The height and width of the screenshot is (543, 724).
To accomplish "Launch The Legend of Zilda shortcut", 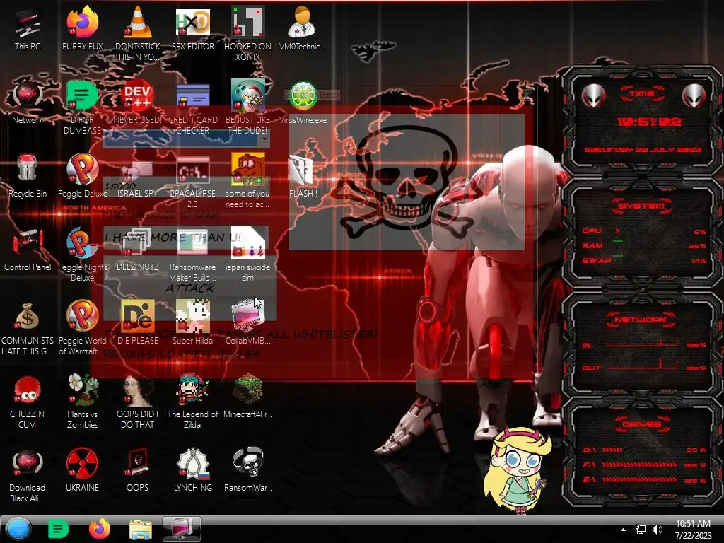I will coord(192,402).
